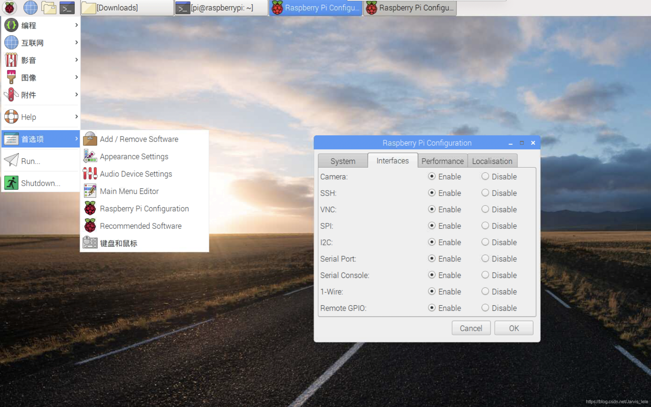Launch Main Menu Editor
Image resolution: width=651 pixels, height=407 pixels.
[x=129, y=191]
